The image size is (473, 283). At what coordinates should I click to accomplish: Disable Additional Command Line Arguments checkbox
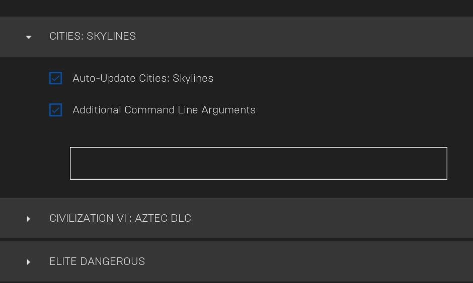[56, 110]
